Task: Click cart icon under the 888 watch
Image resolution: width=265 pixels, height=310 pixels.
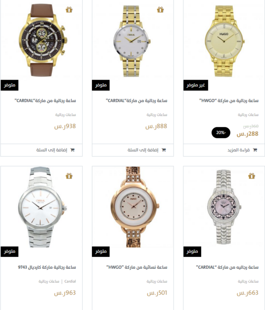Action: 164,150
